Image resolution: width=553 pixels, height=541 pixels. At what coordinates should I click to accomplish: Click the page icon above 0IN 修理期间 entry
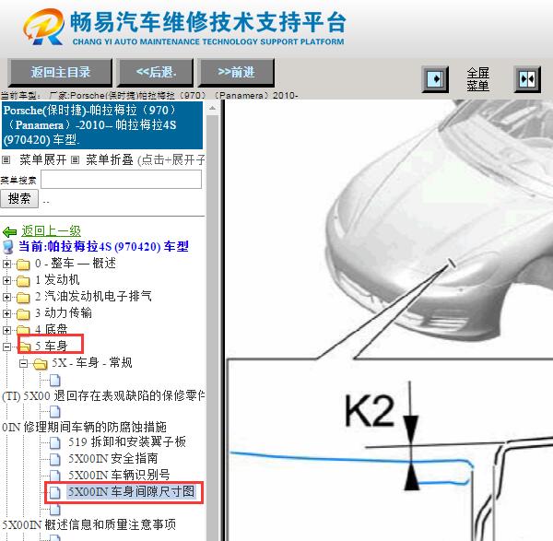pyautogui.click(x=54, y=412)
